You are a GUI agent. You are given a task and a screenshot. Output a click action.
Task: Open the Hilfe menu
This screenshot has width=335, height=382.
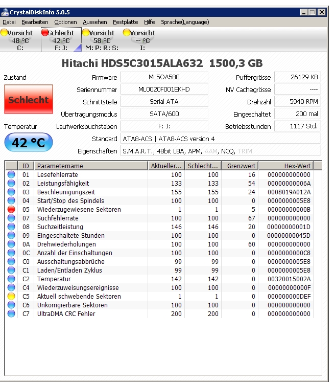(x=150, y=22)
